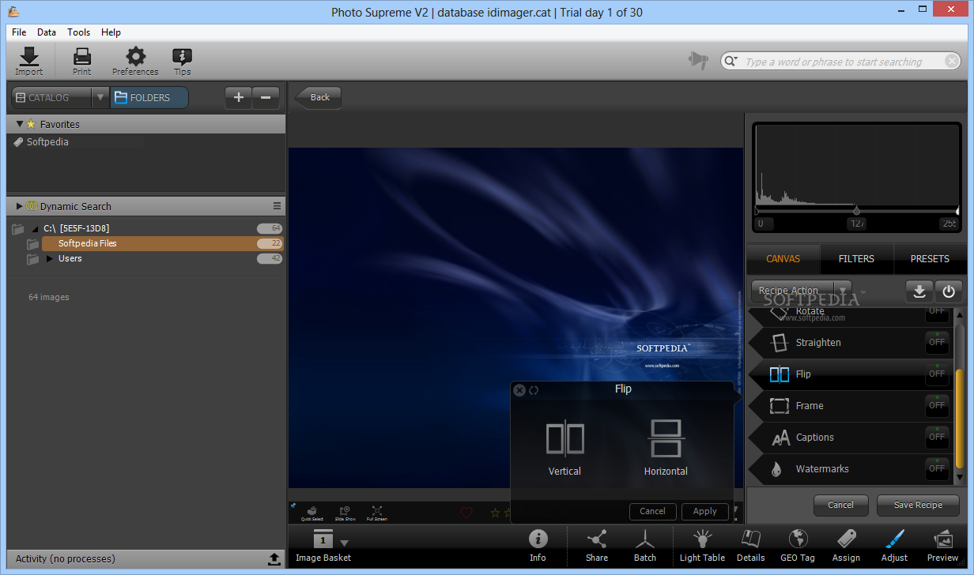Open the Assign tool
This screenshot has height=575, width=974.
click(846, 546)
